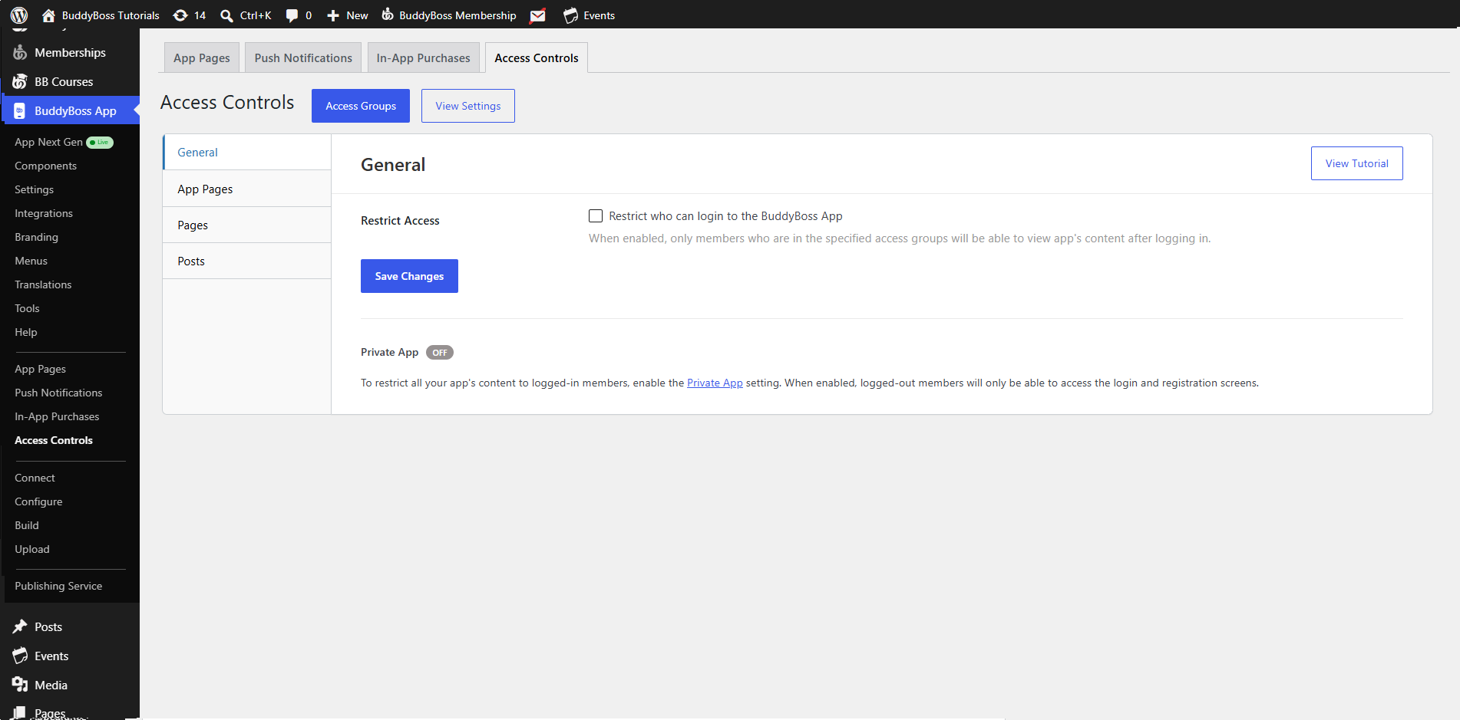
Task: Open BB Courses in the sidebar
Action: pos(64,81)
